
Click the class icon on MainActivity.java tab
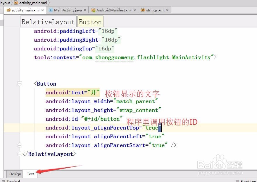pyautogui.click(x=50, y=10)
